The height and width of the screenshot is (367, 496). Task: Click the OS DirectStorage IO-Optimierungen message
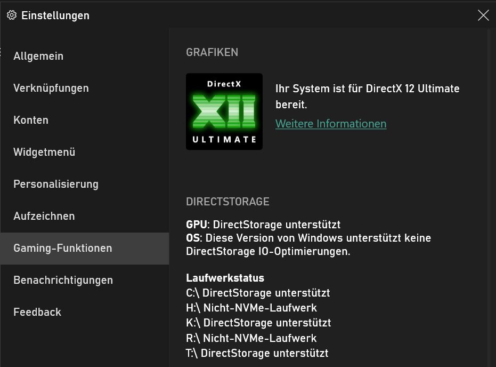(308, 244)
